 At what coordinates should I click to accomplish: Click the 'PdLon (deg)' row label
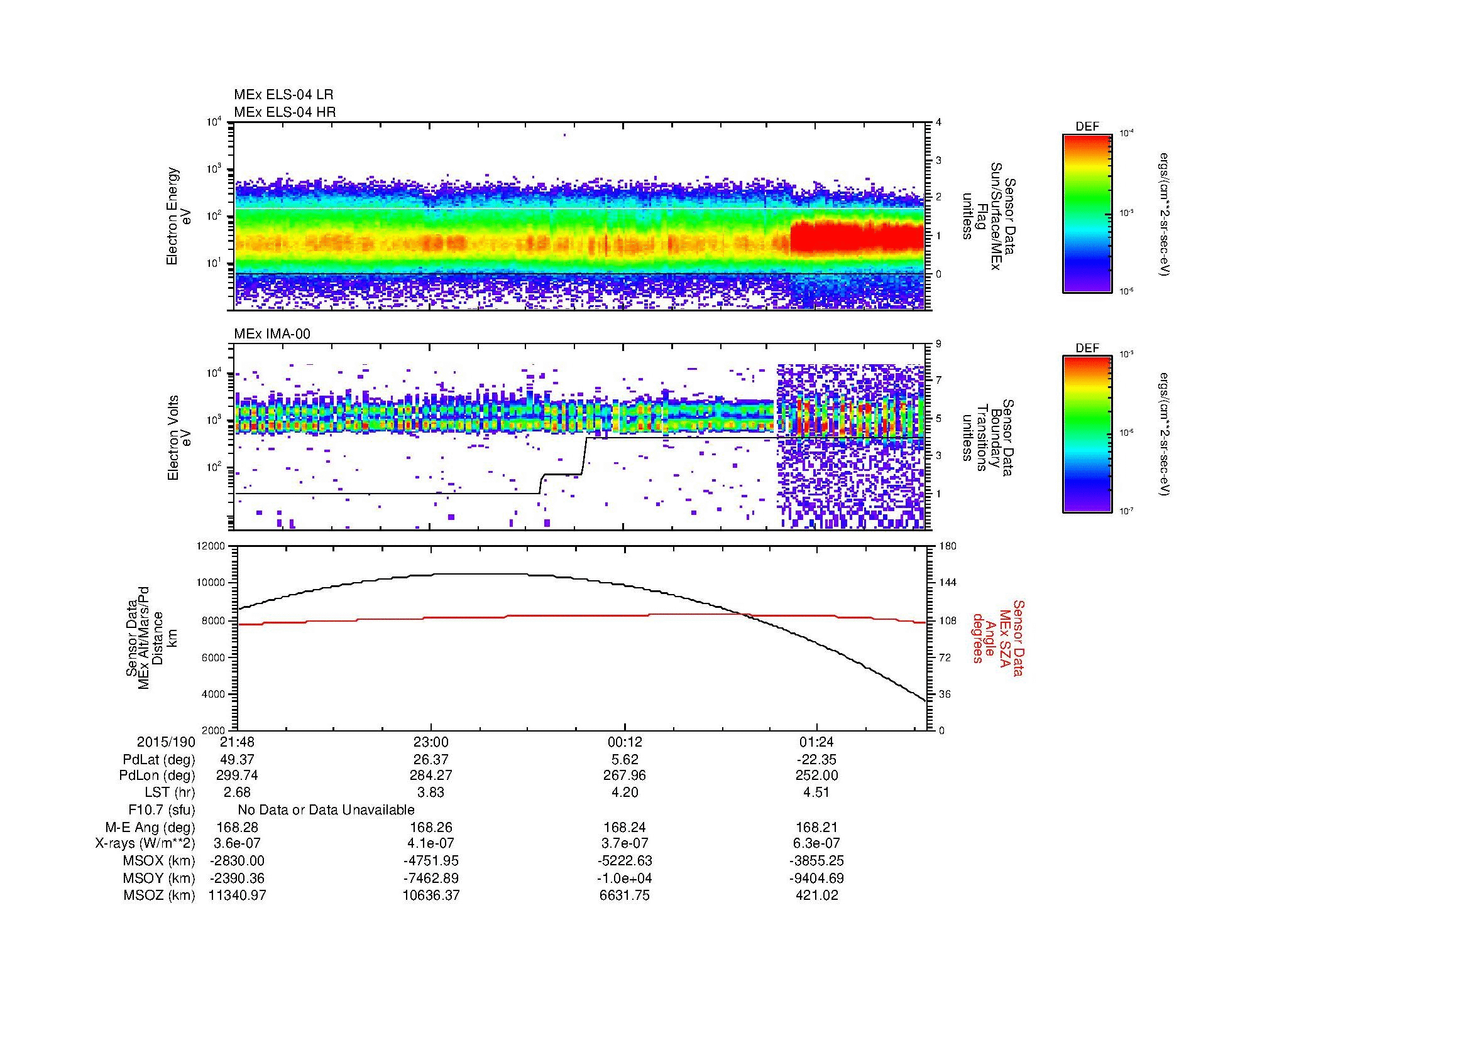tap(157, 776)
